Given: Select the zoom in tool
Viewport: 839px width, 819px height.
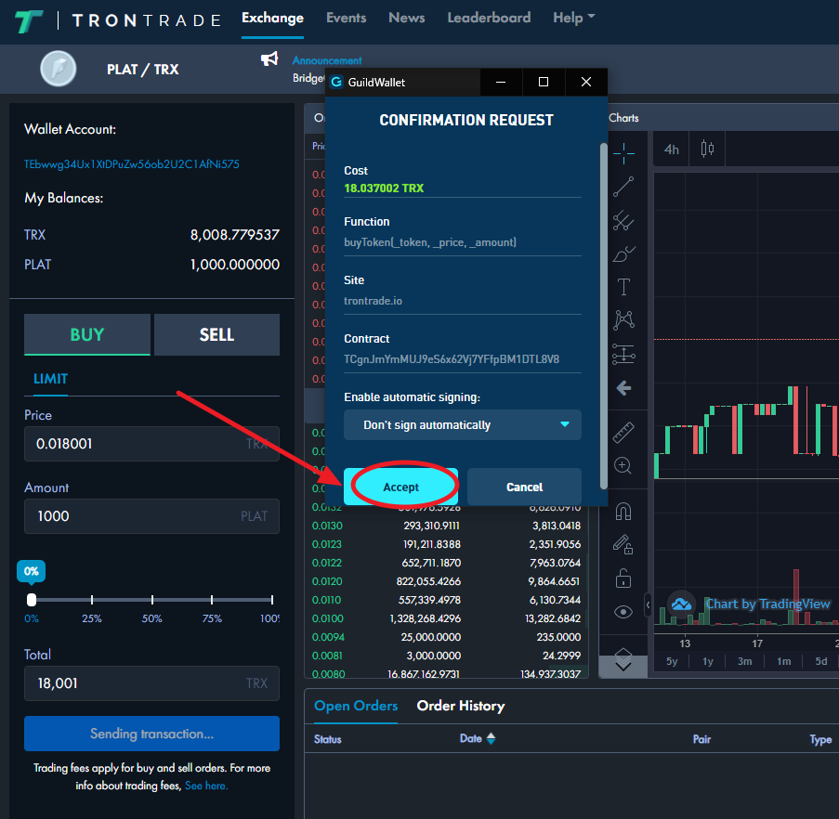Looking at the screenshot, I should (623, 465).
